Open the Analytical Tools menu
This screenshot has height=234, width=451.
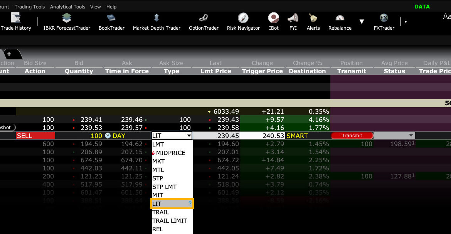tap(67, 7)
